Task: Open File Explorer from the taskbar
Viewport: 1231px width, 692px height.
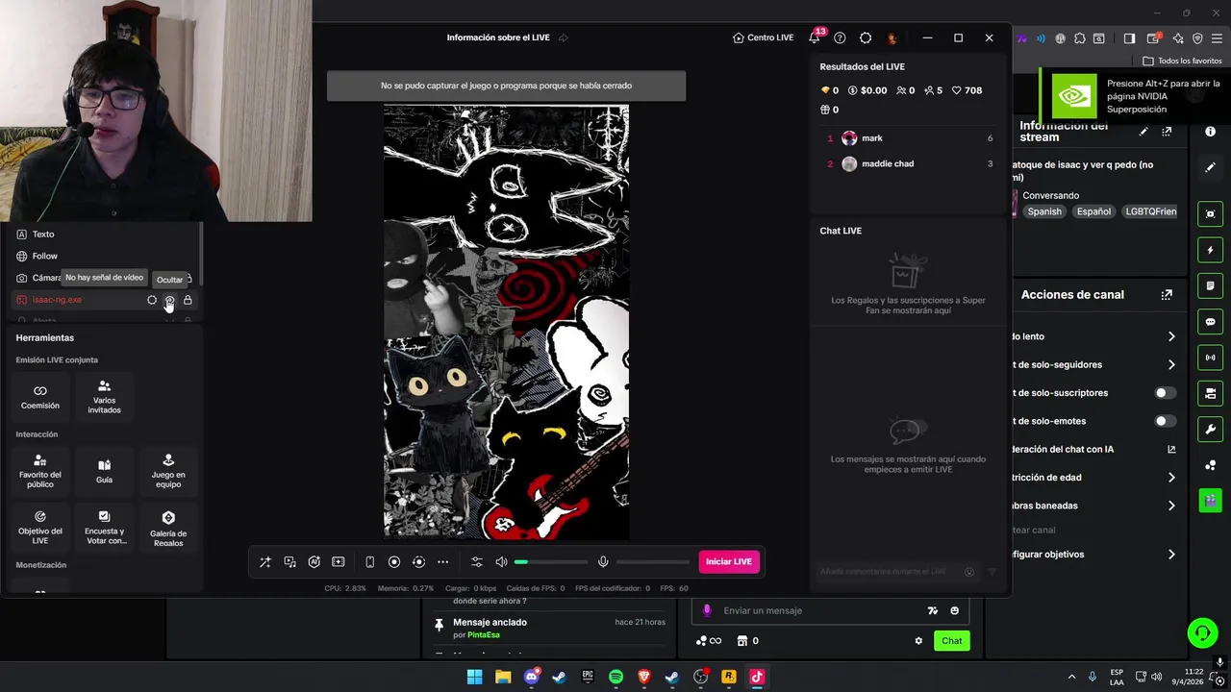Action: click(503, 677)
